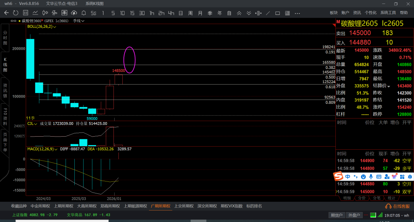Click the cloud sync icon in toolbar
Image resolution: width=414 pixels, height=222 pixels.
click(74, 13)
